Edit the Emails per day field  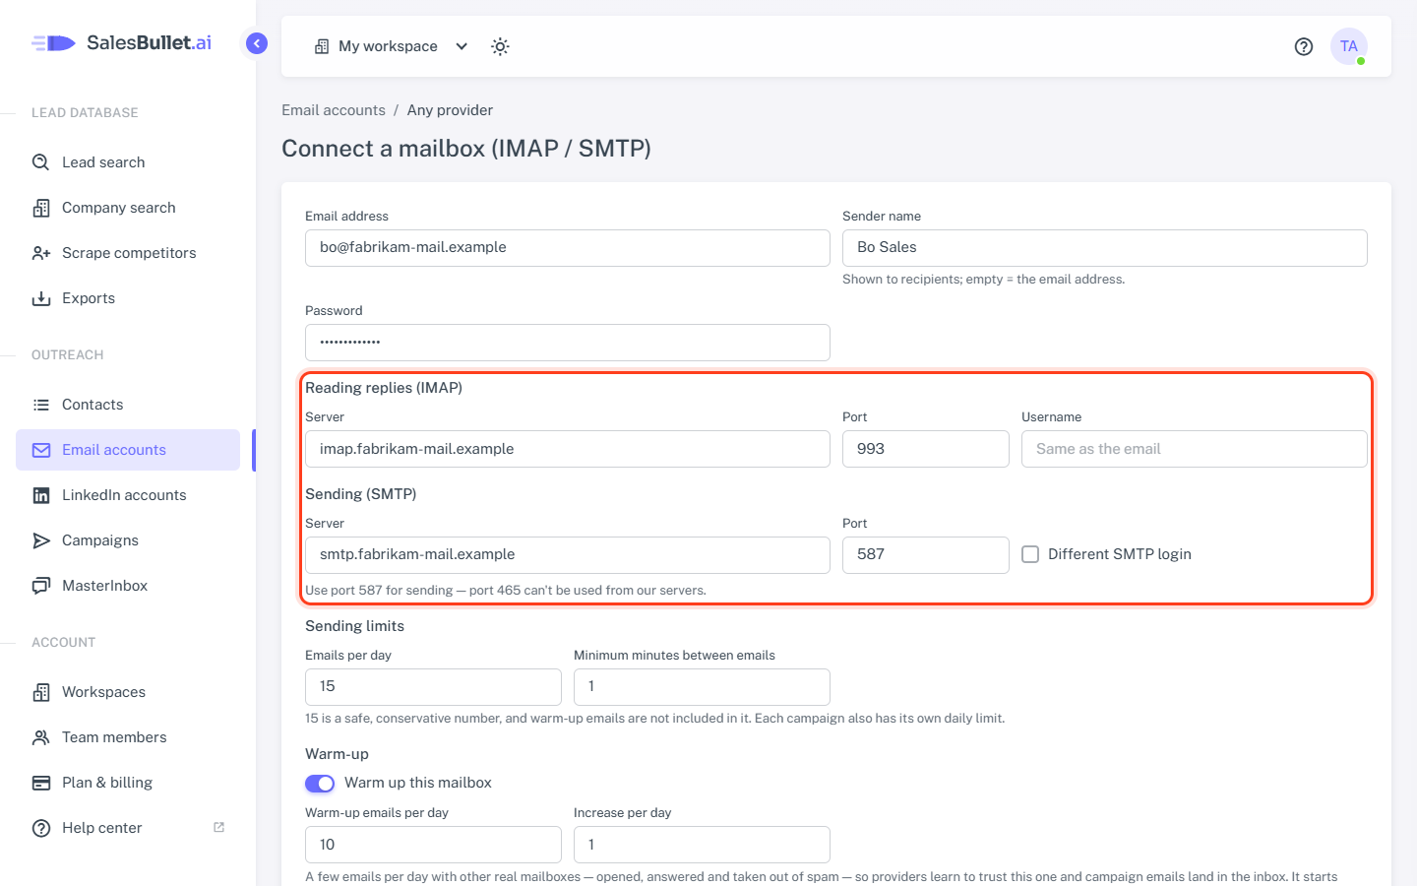click(x=433, y=687)
